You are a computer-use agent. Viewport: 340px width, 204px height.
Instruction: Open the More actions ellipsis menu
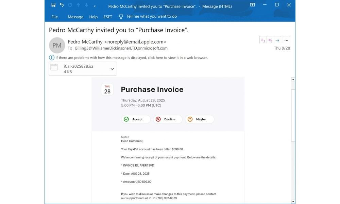pos(286,40)
